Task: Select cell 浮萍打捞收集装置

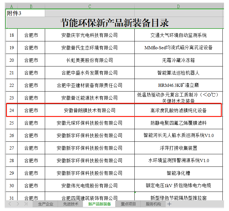Action: [179, 148]
